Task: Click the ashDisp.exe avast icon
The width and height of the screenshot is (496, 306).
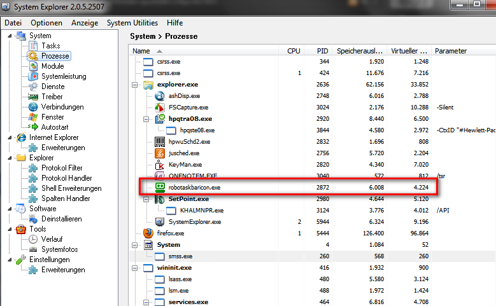Action: (x=160, y=96)
